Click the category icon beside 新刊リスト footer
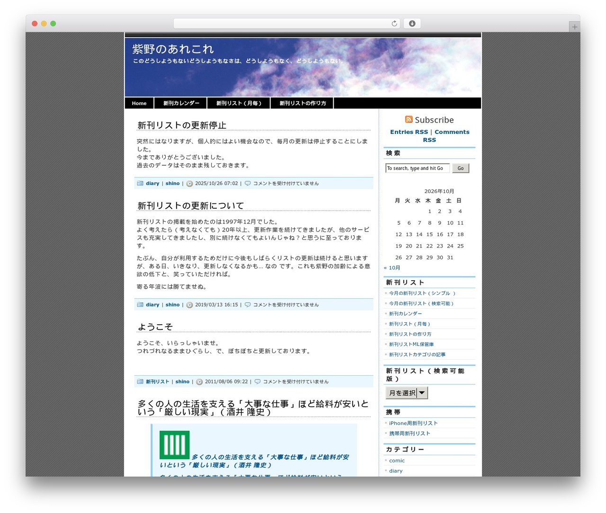 tap(140, 381)
